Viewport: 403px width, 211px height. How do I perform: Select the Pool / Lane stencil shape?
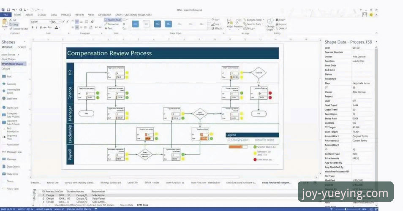click(x=10, y=189)
